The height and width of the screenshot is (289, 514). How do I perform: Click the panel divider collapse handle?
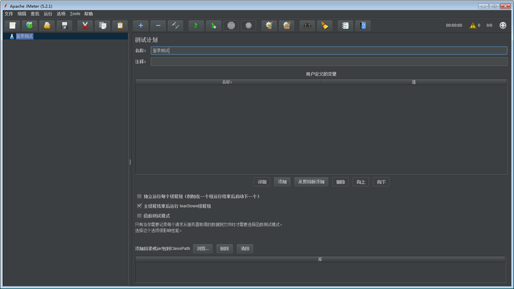pyautogui.click(x=130, y=162)
